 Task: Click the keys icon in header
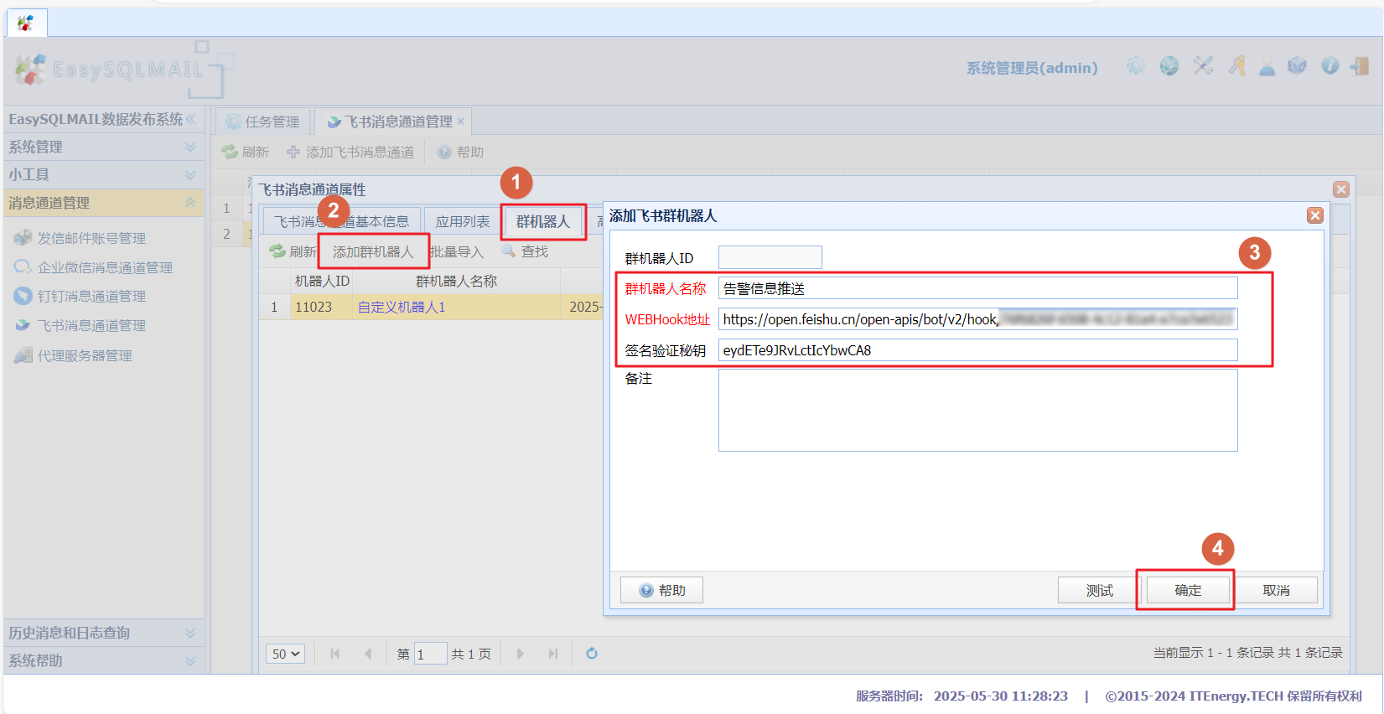[1236, 66]
